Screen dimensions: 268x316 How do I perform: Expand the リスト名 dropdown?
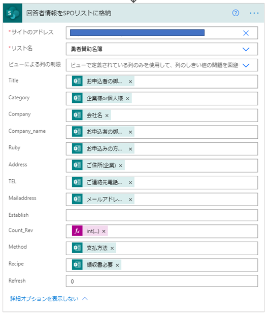click(x=246, y=49)
